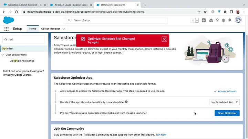
Task: Close the All Open Leads browser tab
Action: (x=91, y=5)
